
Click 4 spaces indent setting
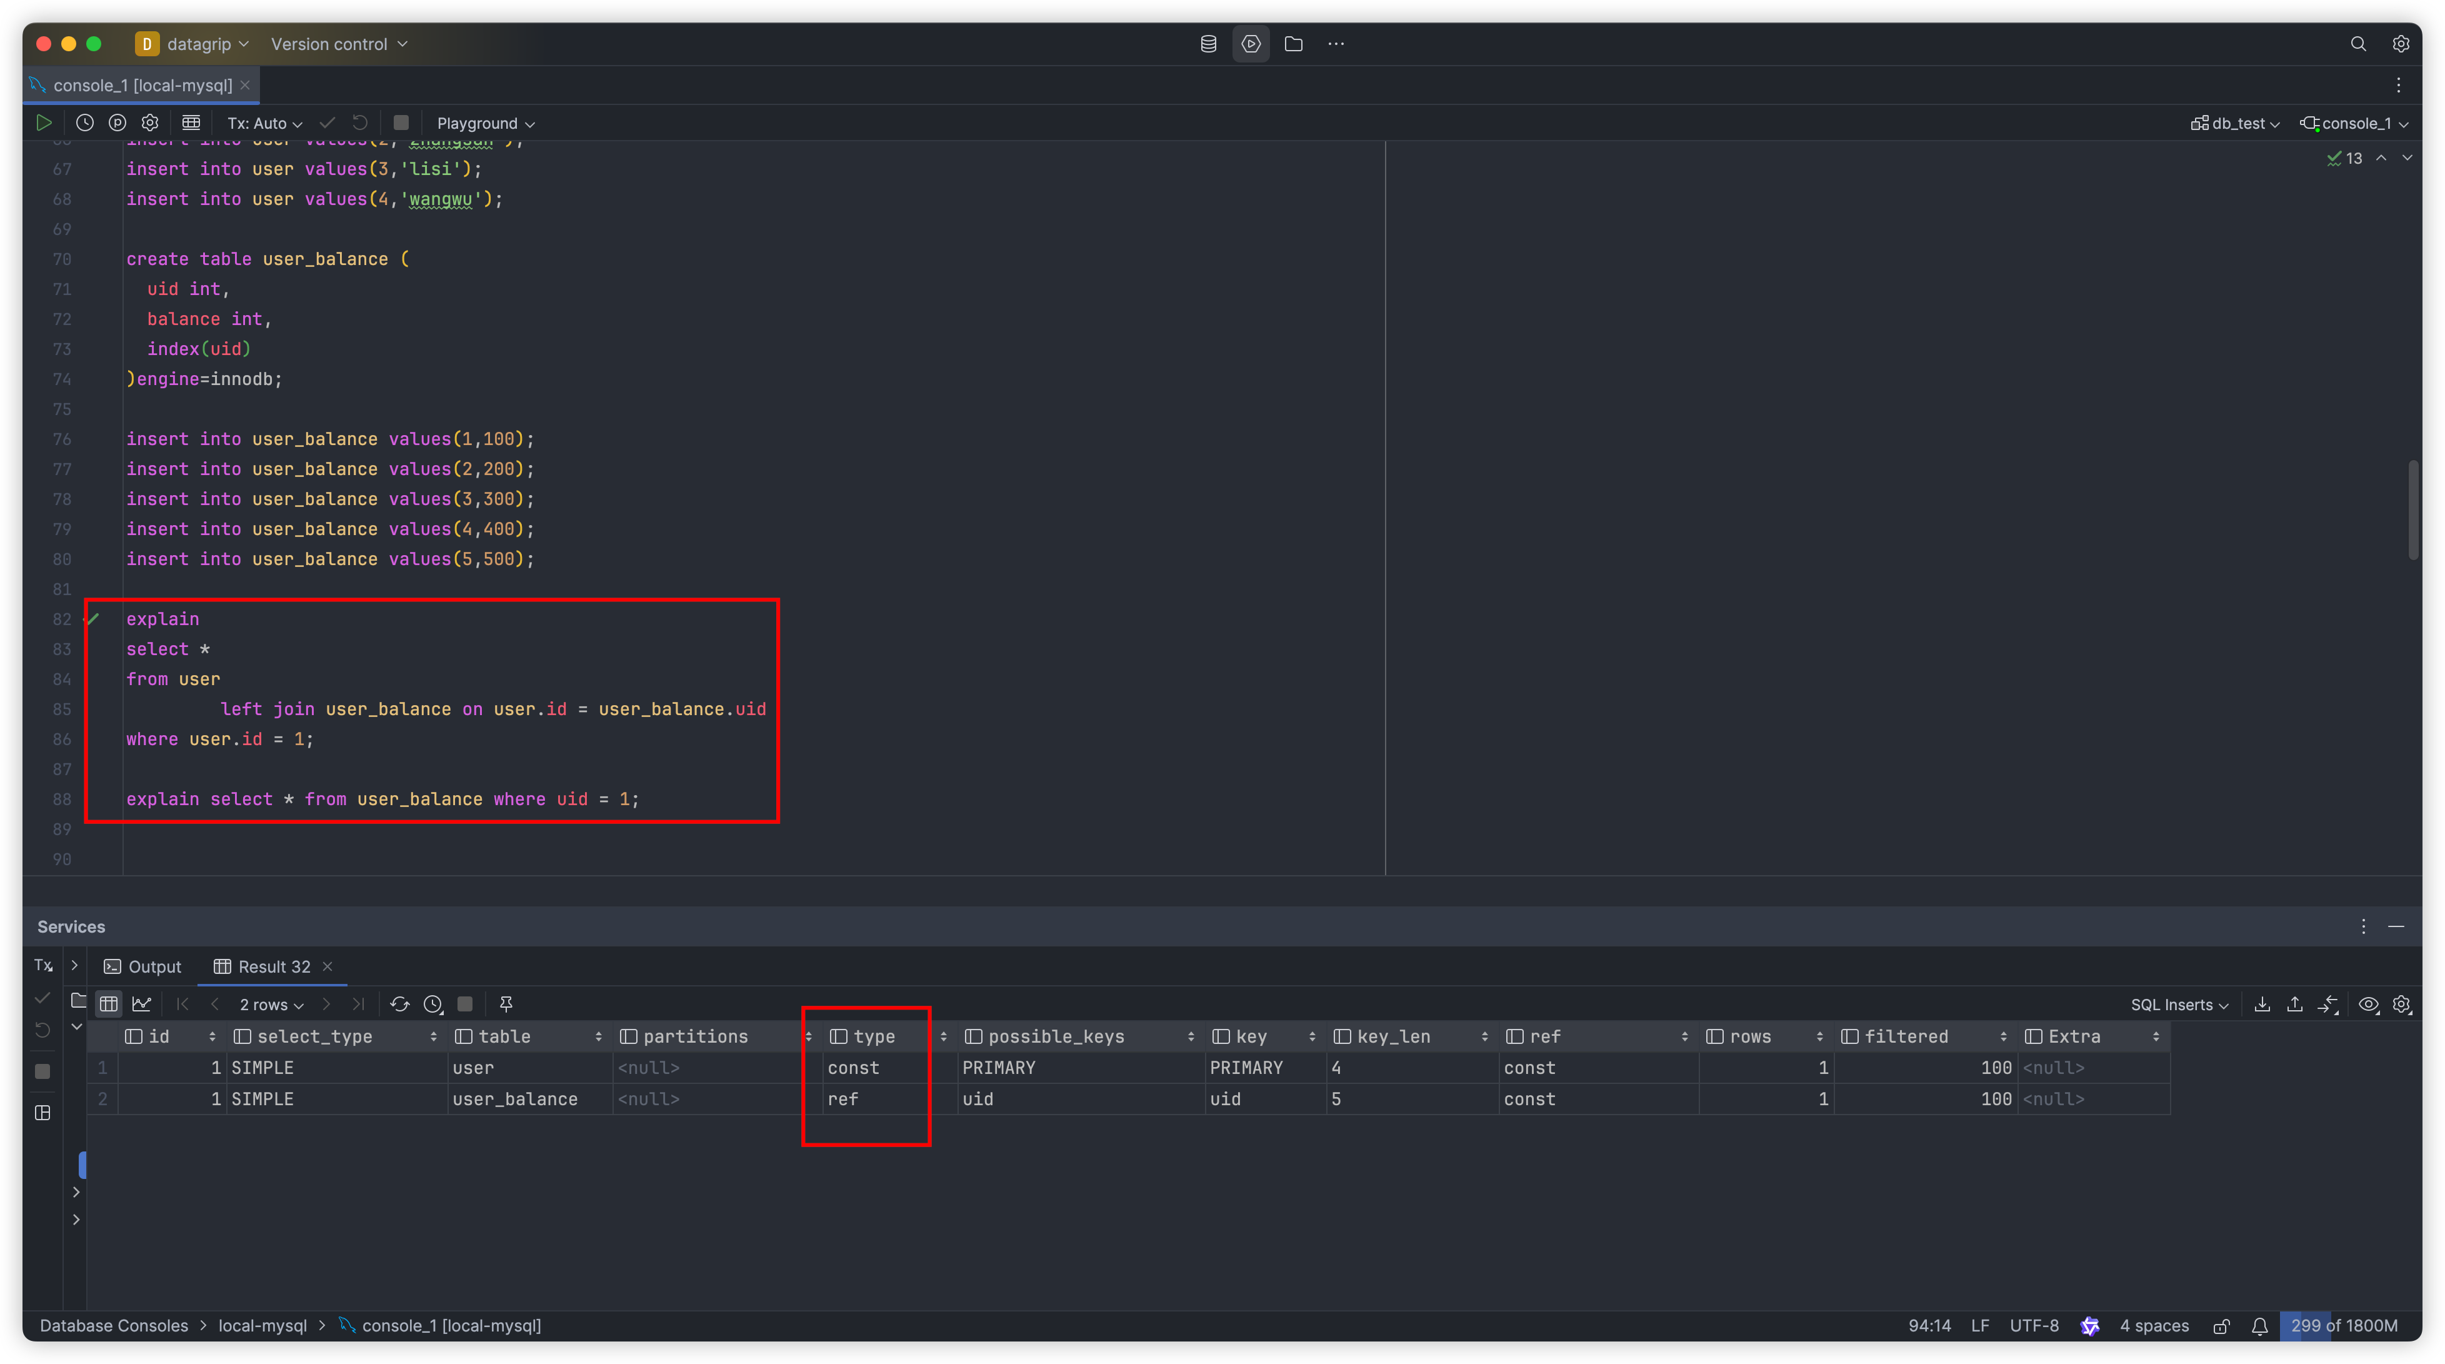click(2154, 1326)
